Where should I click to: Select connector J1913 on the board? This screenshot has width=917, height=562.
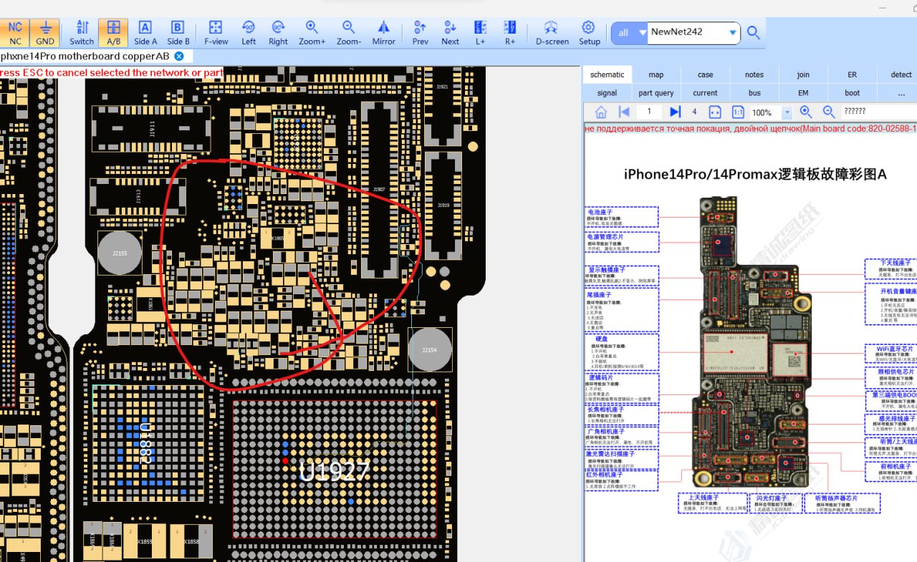coord(138,196)
